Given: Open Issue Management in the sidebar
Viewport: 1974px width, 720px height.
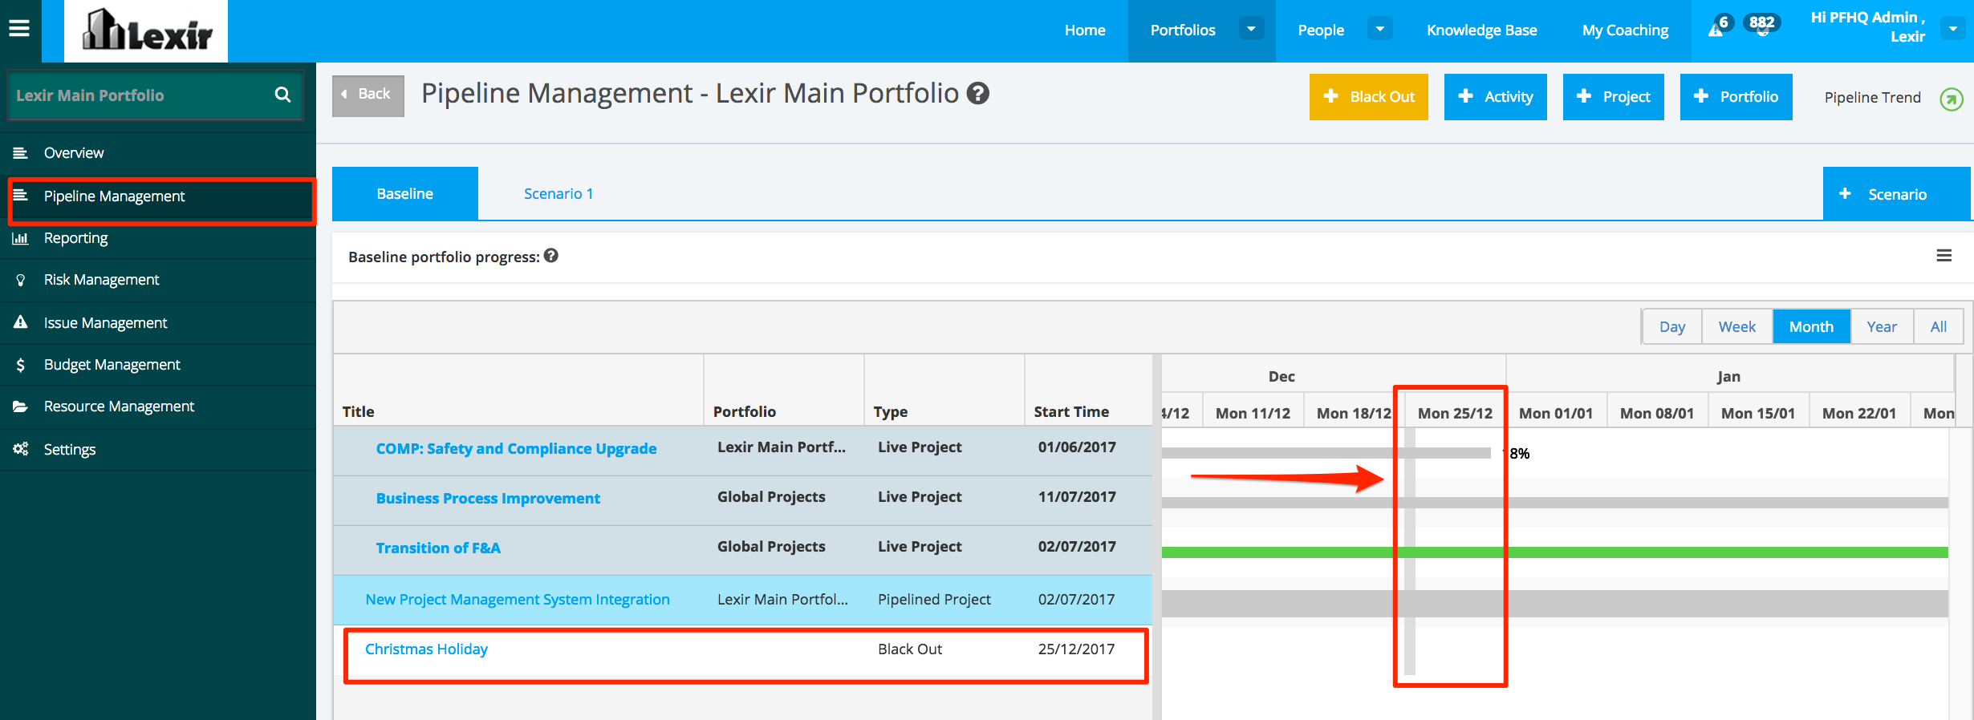Looking at the screenshot, I should point(158,323).
